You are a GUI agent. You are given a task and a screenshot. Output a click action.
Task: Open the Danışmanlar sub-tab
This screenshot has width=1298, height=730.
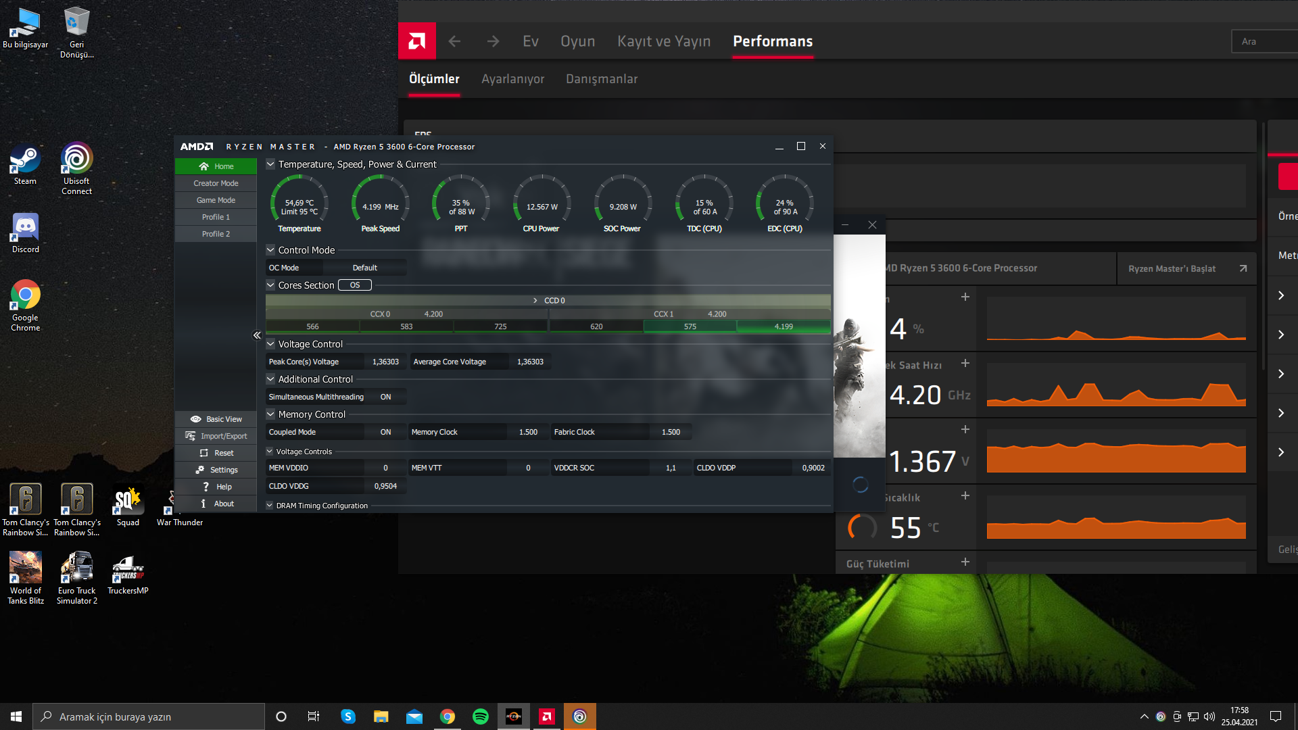[601, 79]
